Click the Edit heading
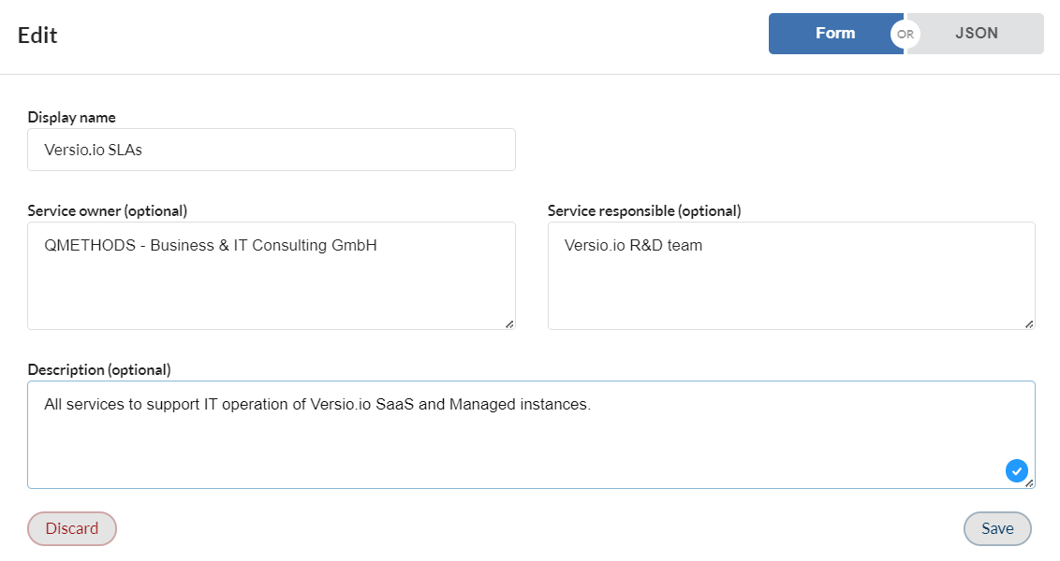The width and height of the screenshot is (1060, 561). point(37,36)
